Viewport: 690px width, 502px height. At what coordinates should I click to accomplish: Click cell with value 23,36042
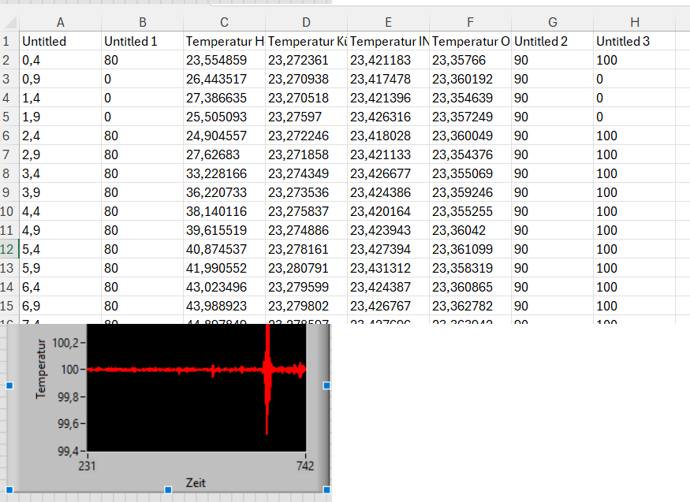tap(470, 230)
